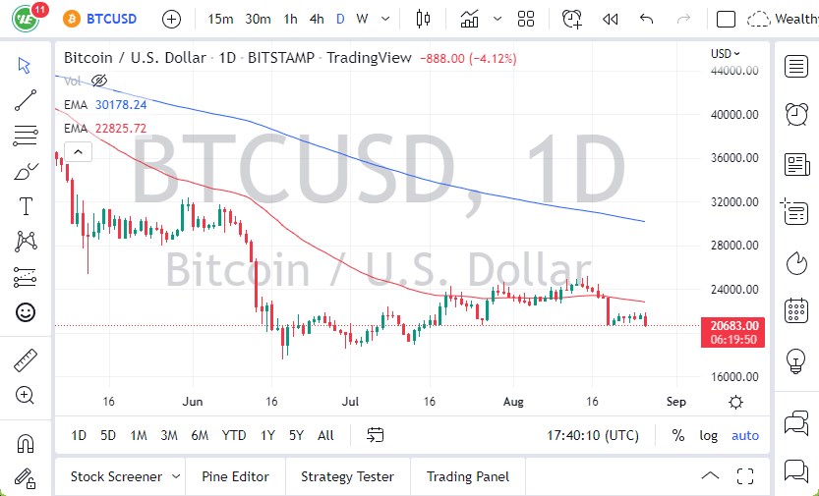Expand the timeframe interval dropdown
Image resolution: width=819 pixels, height=496 pixels.
click(x=385, y=20)
